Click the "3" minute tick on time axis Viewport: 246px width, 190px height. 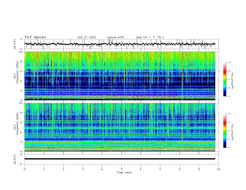(83, 169)
